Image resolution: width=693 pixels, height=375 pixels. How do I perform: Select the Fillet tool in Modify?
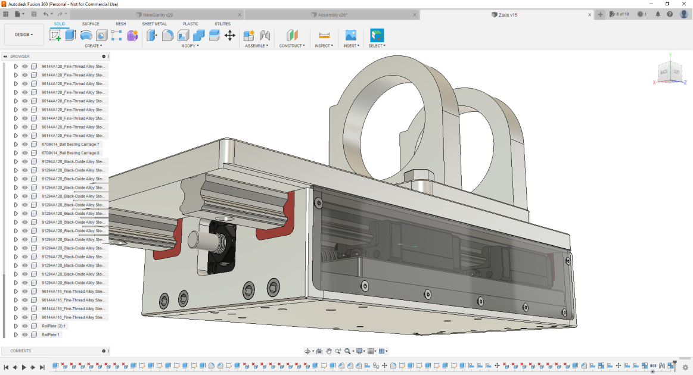(168, 36)
